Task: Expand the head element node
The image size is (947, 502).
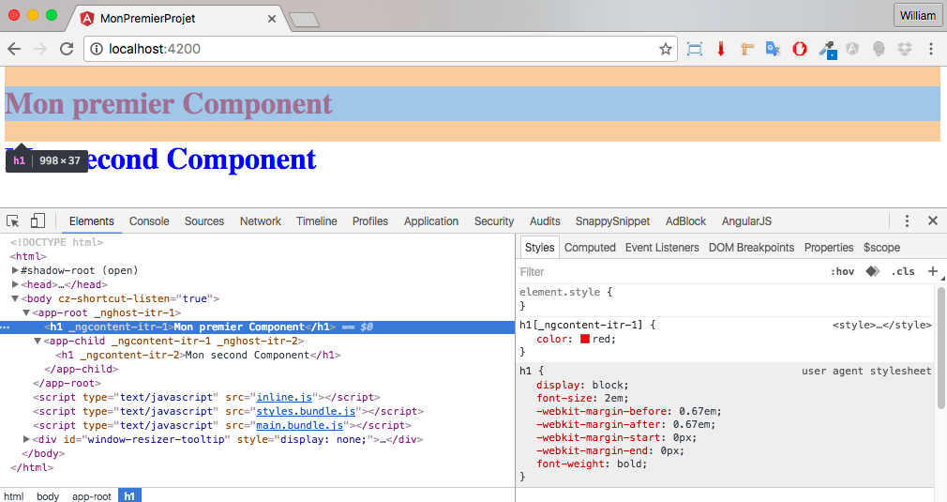Action: point(15,284)
